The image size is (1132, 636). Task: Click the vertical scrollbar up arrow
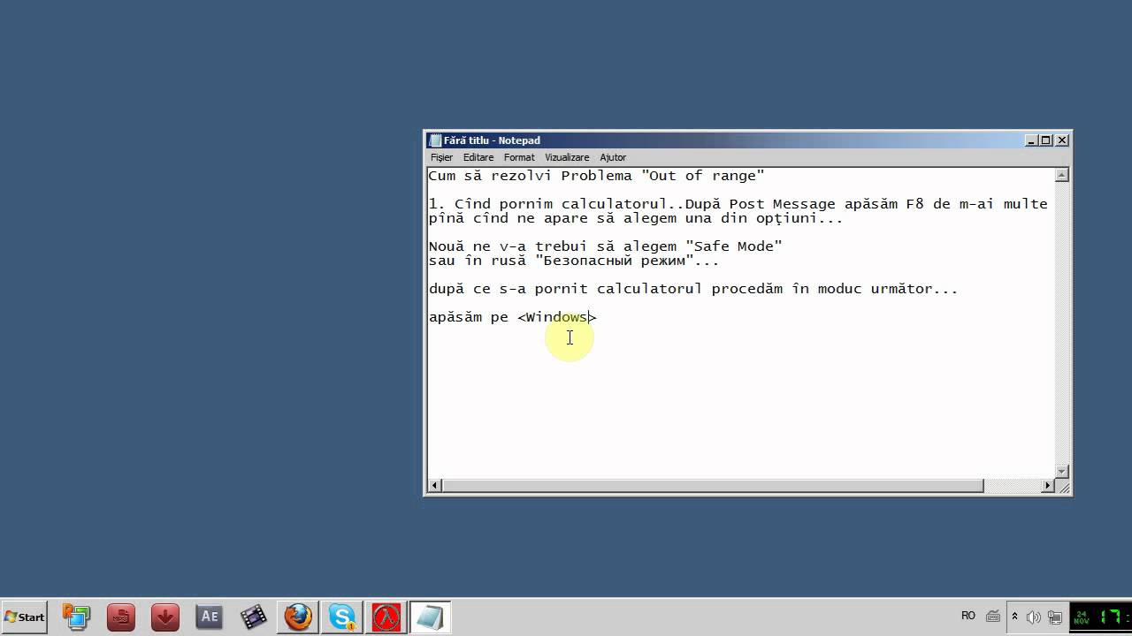(1063, 175)
